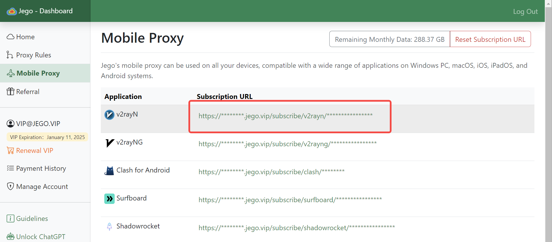
Task: Click the Renewal VIP shopping cart icon
Action: click(10, 150)
